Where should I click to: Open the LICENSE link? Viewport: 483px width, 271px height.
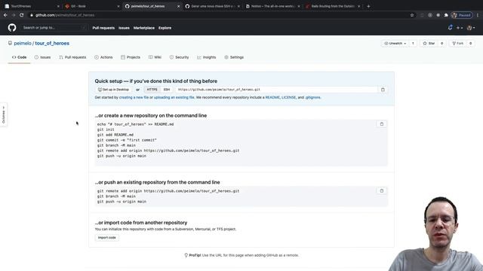288,97
